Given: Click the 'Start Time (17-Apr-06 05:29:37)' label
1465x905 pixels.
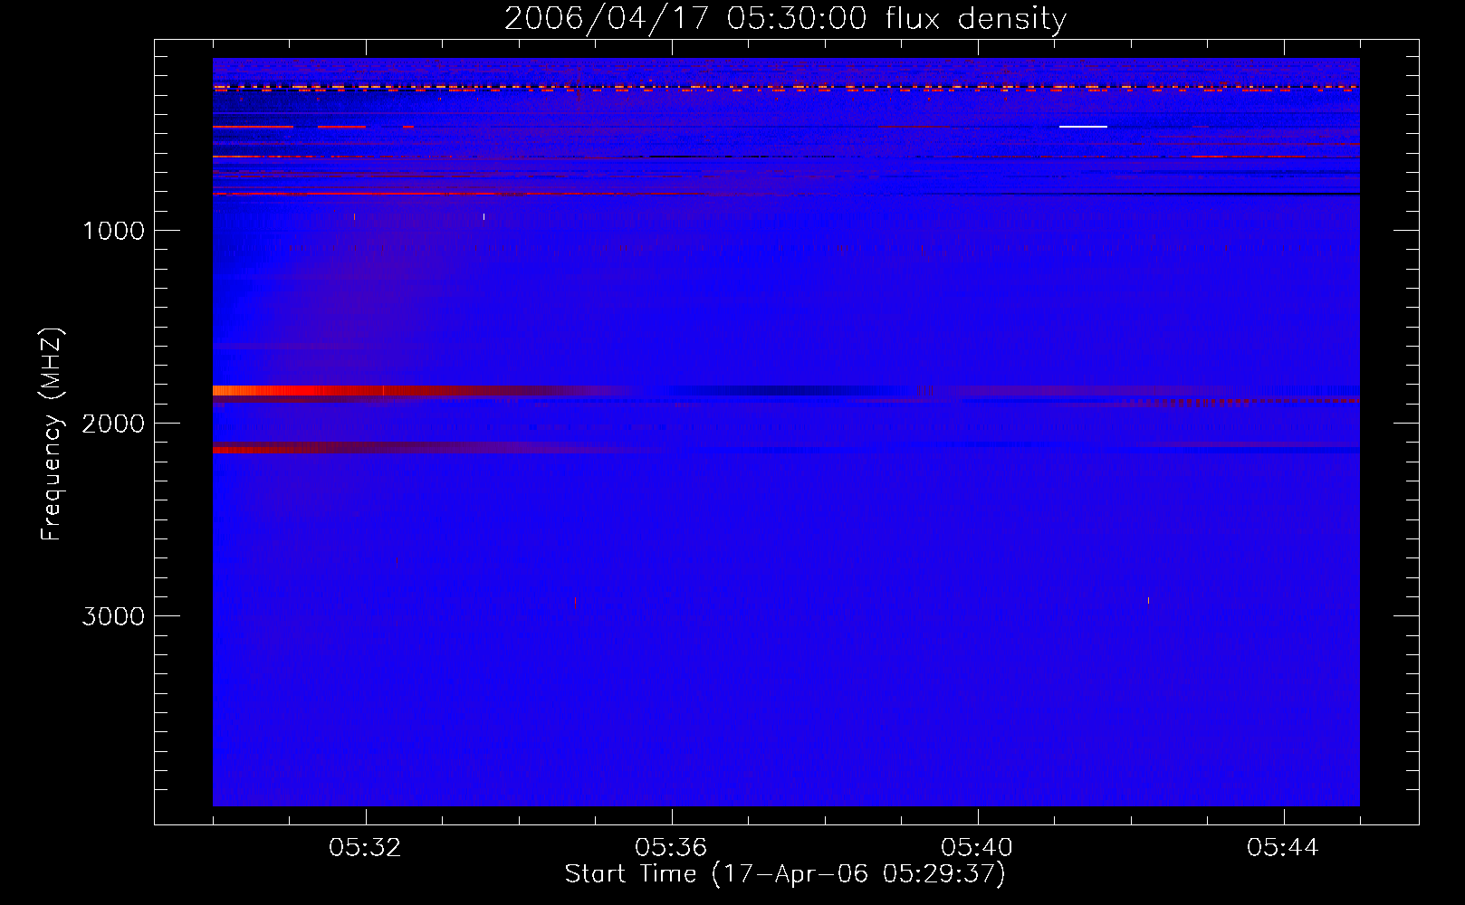Looking at the screenshot, I should coord(785,874).
